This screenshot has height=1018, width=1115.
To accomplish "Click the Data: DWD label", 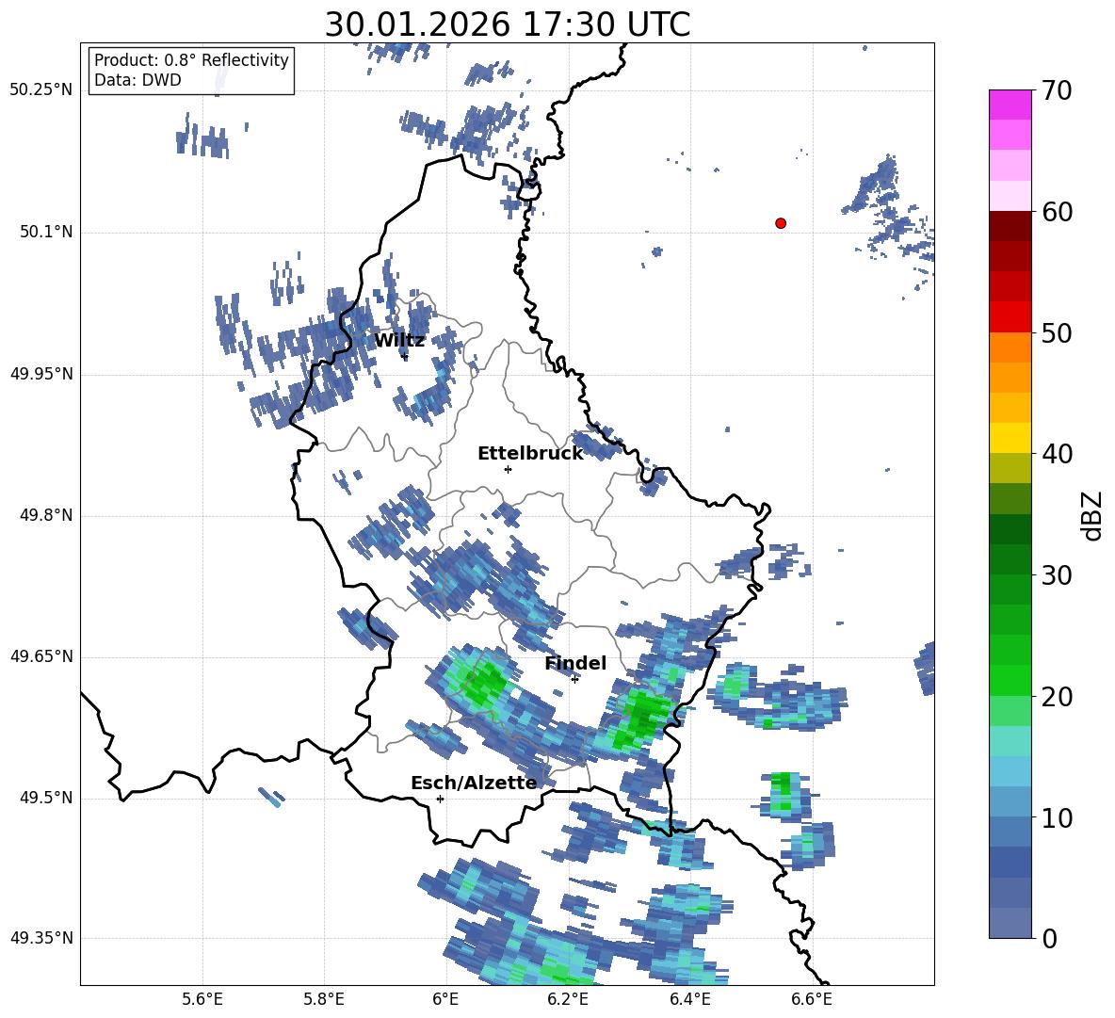I will pyautogui.click(x=137, y=80).
